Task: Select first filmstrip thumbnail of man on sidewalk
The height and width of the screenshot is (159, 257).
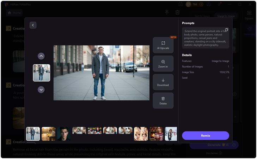Action: click(x=33, y=134)
